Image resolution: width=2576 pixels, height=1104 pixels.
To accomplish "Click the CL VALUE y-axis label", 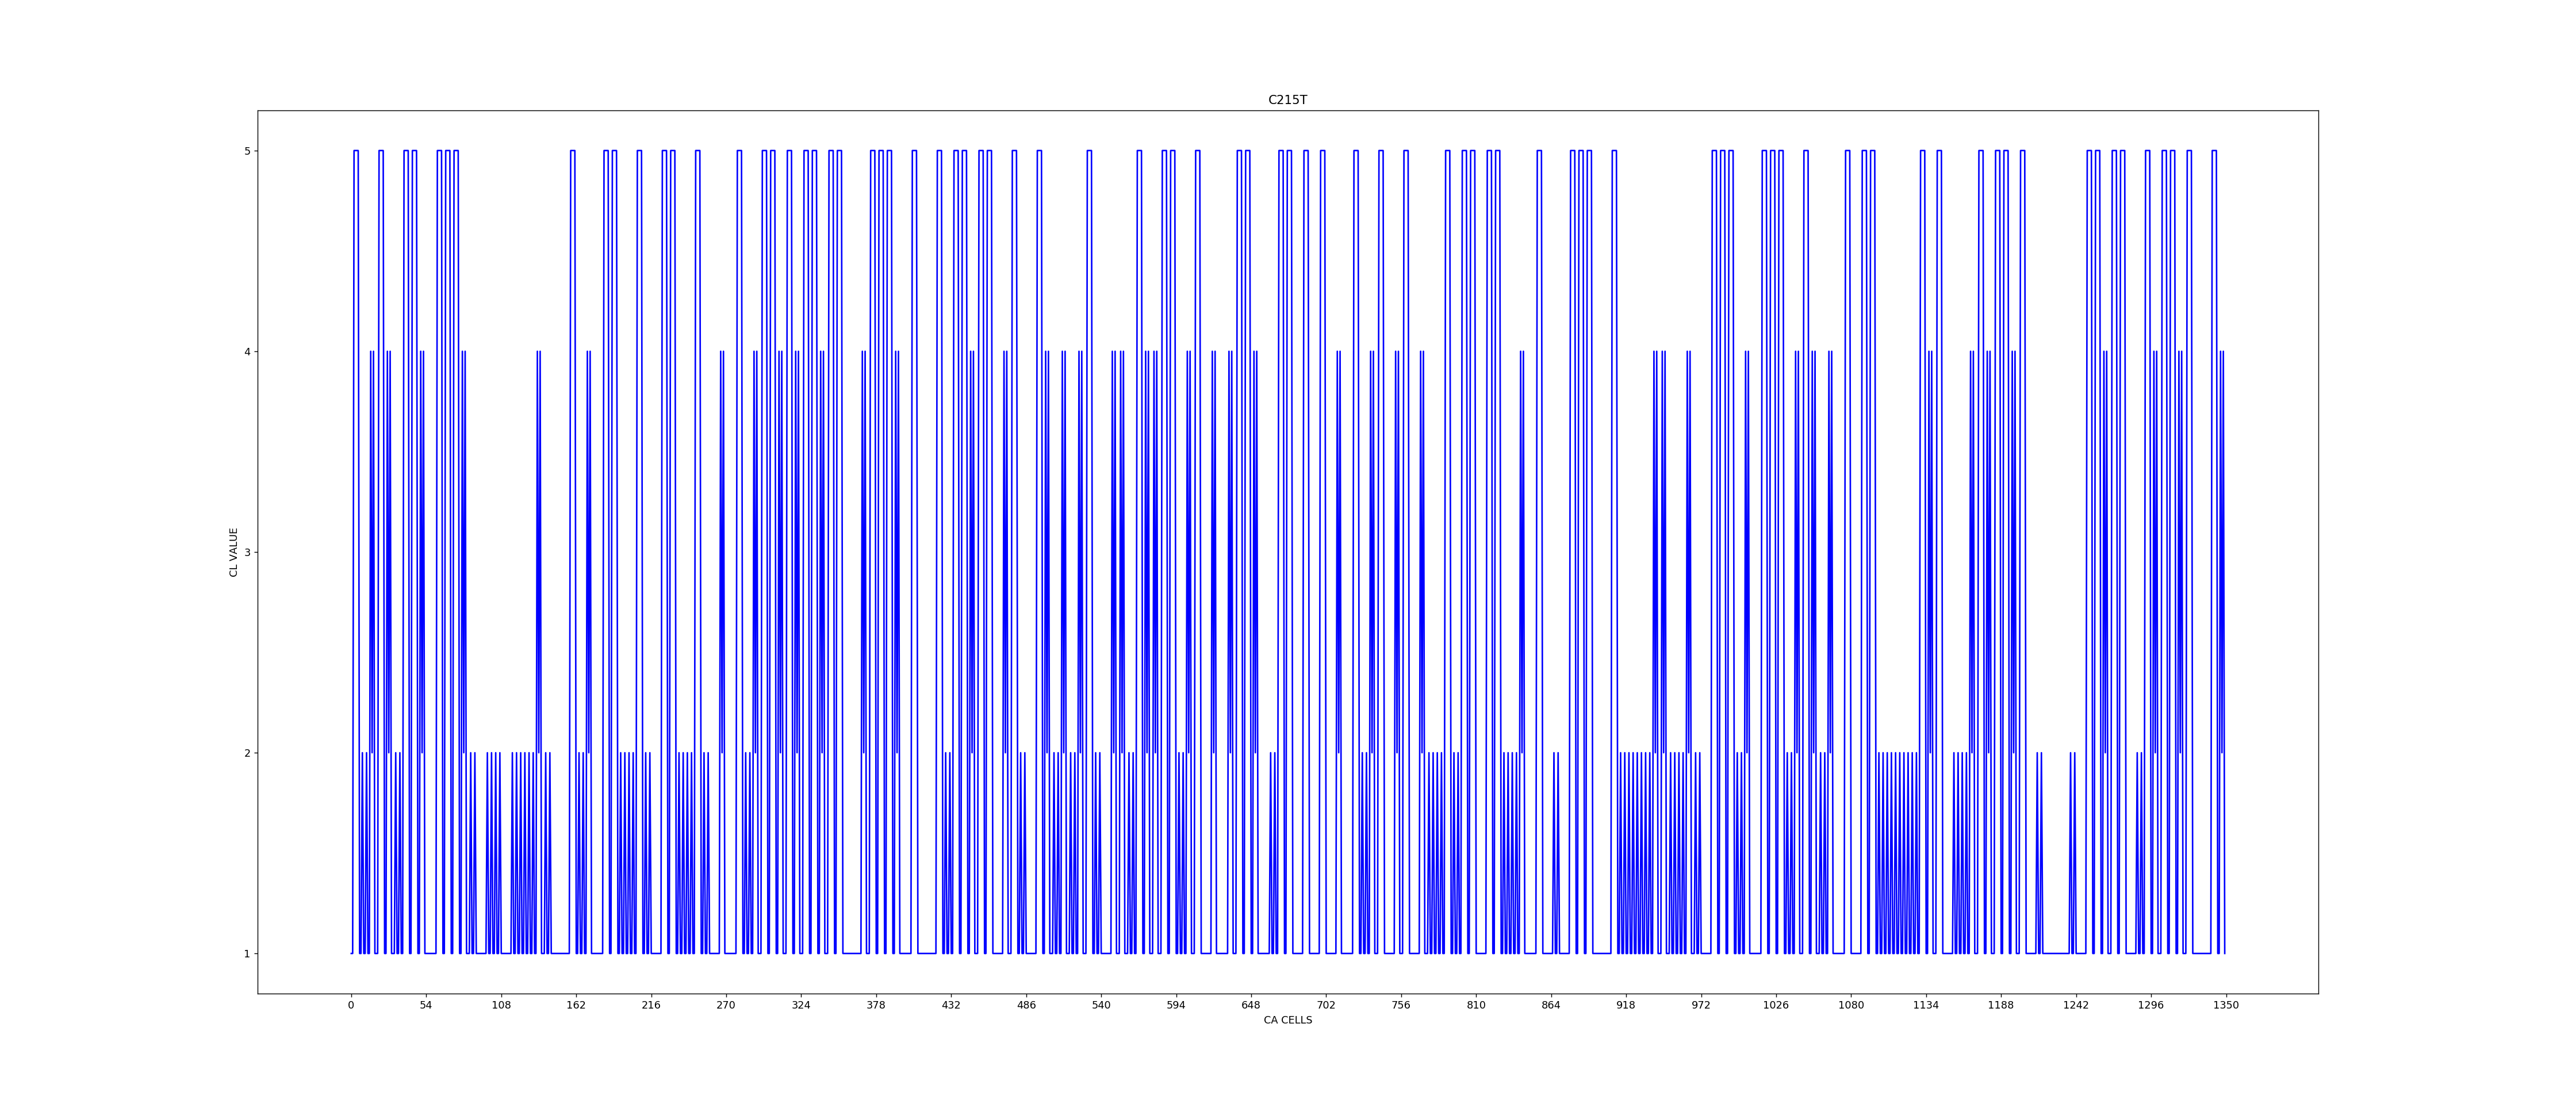I will 234,552.
